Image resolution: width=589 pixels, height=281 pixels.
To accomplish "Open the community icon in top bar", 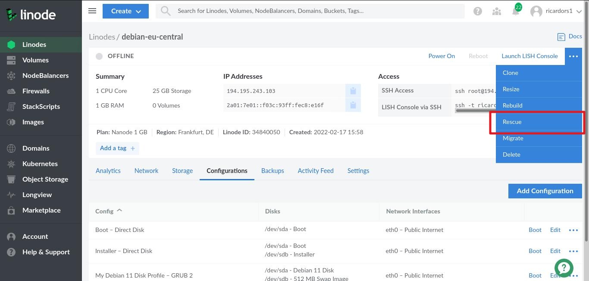I will pos(497,11).
